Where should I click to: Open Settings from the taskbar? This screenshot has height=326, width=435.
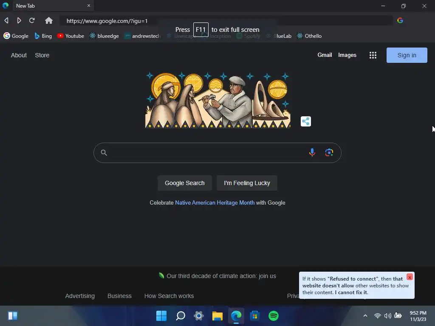(x=199, y=316)
